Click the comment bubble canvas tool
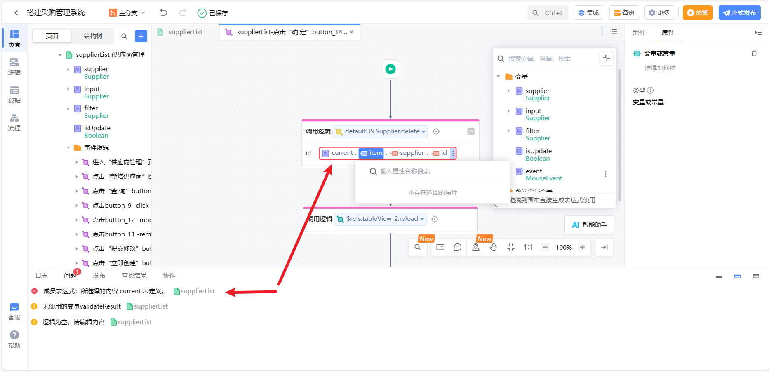Screen dimensions: 769x372 pos(458,248)
